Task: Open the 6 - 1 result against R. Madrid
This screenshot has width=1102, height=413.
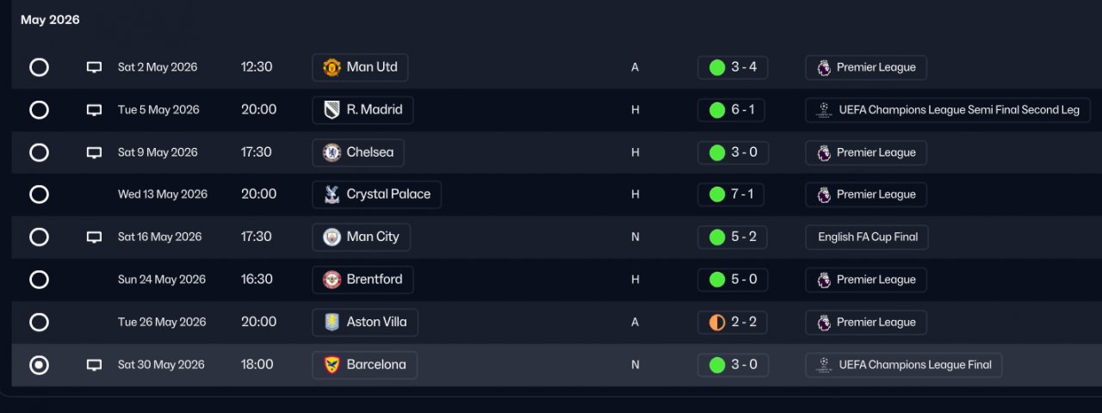Action: 733,110
